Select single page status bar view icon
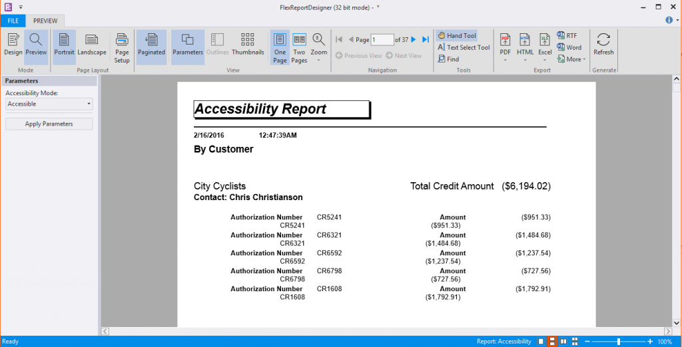682x347 pixels. click(541, 342)
